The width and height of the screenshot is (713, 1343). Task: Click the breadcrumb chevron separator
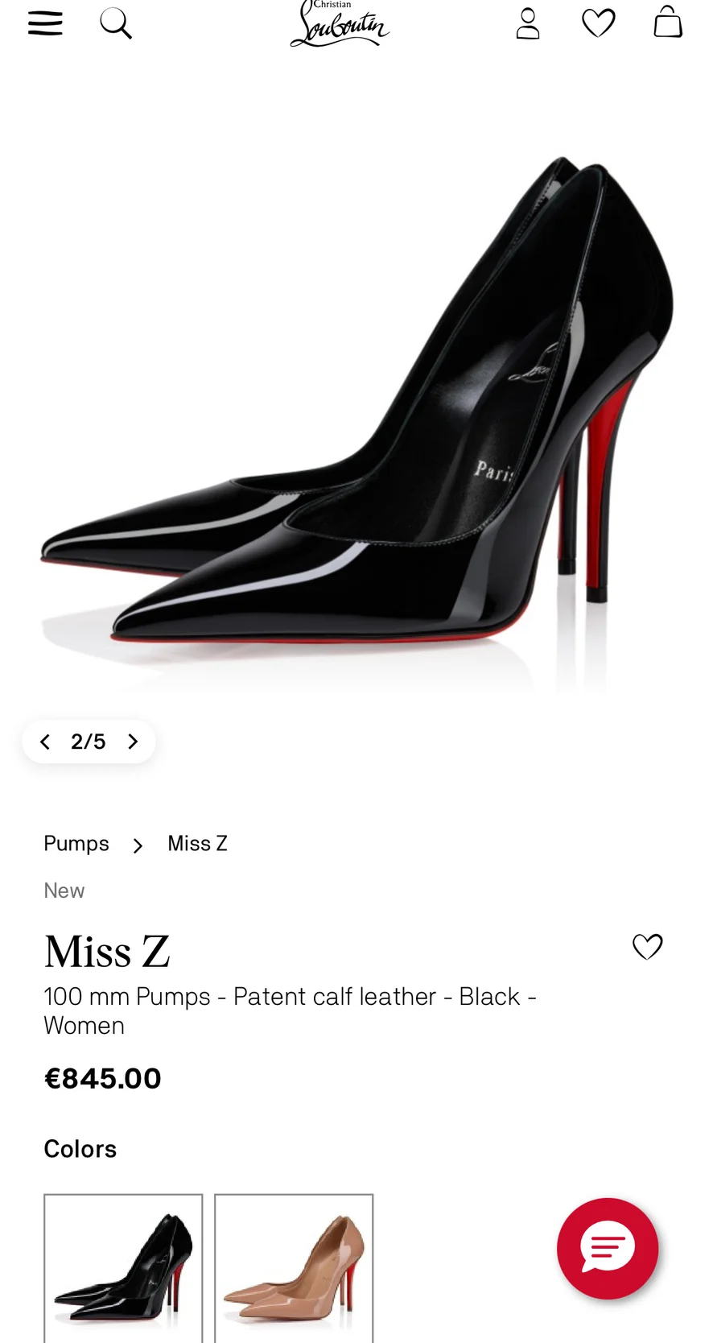pos(138,845)
